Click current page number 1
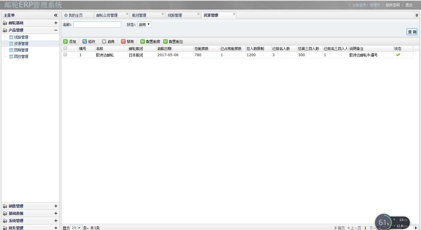Screen dimensions: 421x230 click(365, 228)
